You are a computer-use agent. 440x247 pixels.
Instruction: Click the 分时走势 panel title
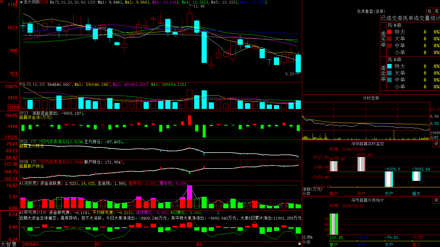(x=371, y=98)
